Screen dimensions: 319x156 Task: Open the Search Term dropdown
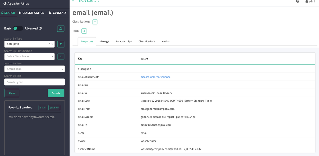[34, 69]
